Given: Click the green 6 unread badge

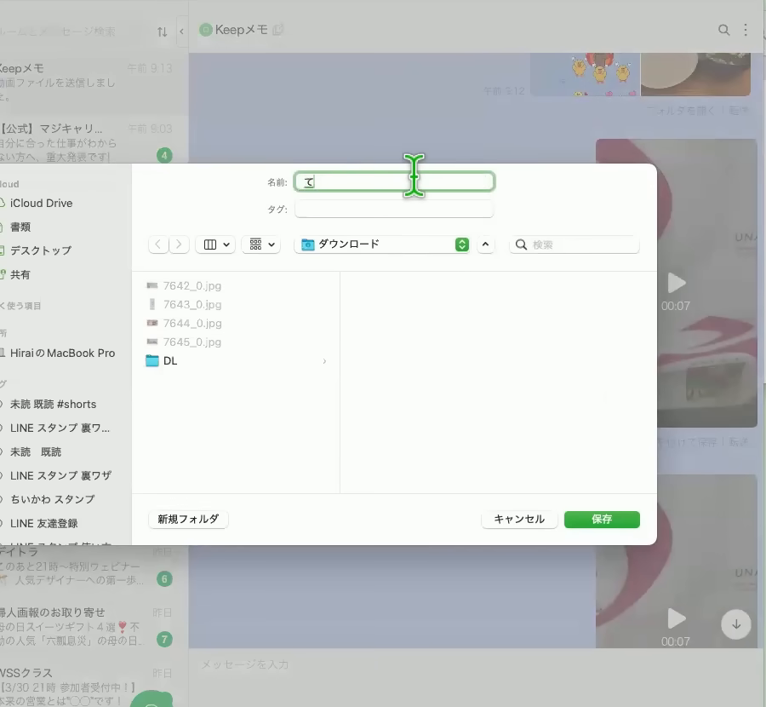Looking at the screenshot, I should click(x=164, y=579).
